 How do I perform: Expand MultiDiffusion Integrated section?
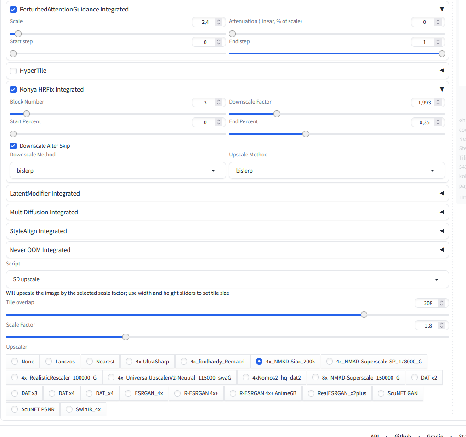click(227, 212)
